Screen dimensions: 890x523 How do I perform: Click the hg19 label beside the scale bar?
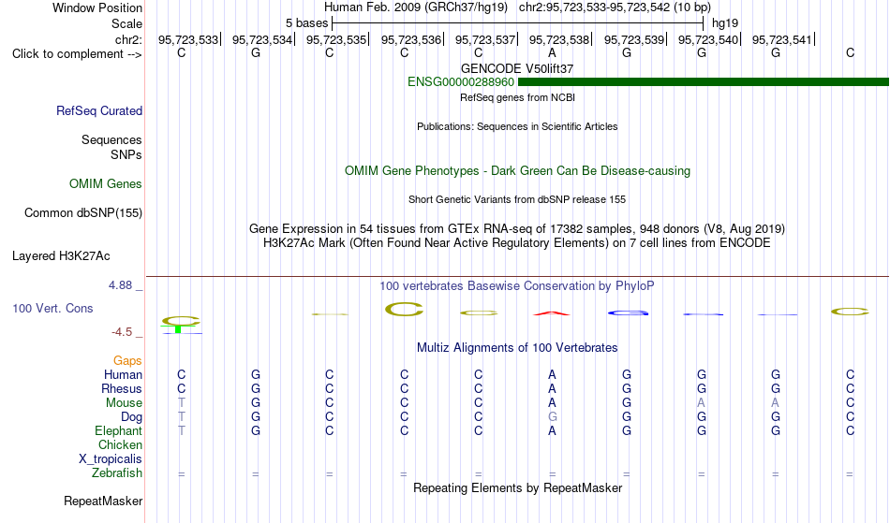point(725,23)
